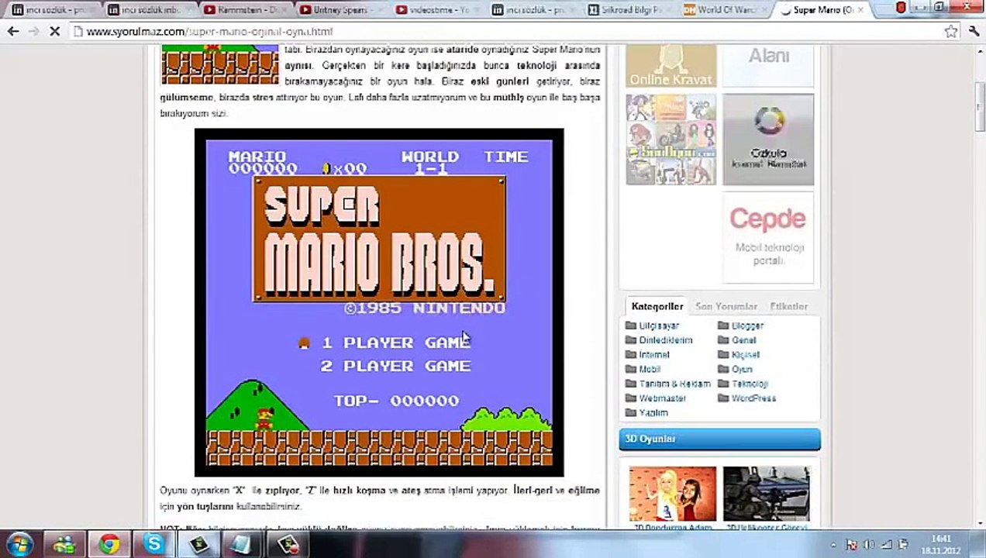Viewport: 986px width, 558px height.
Task: Select 1 PLAYER GAME in Mario
Action: (x=395, y=343)
